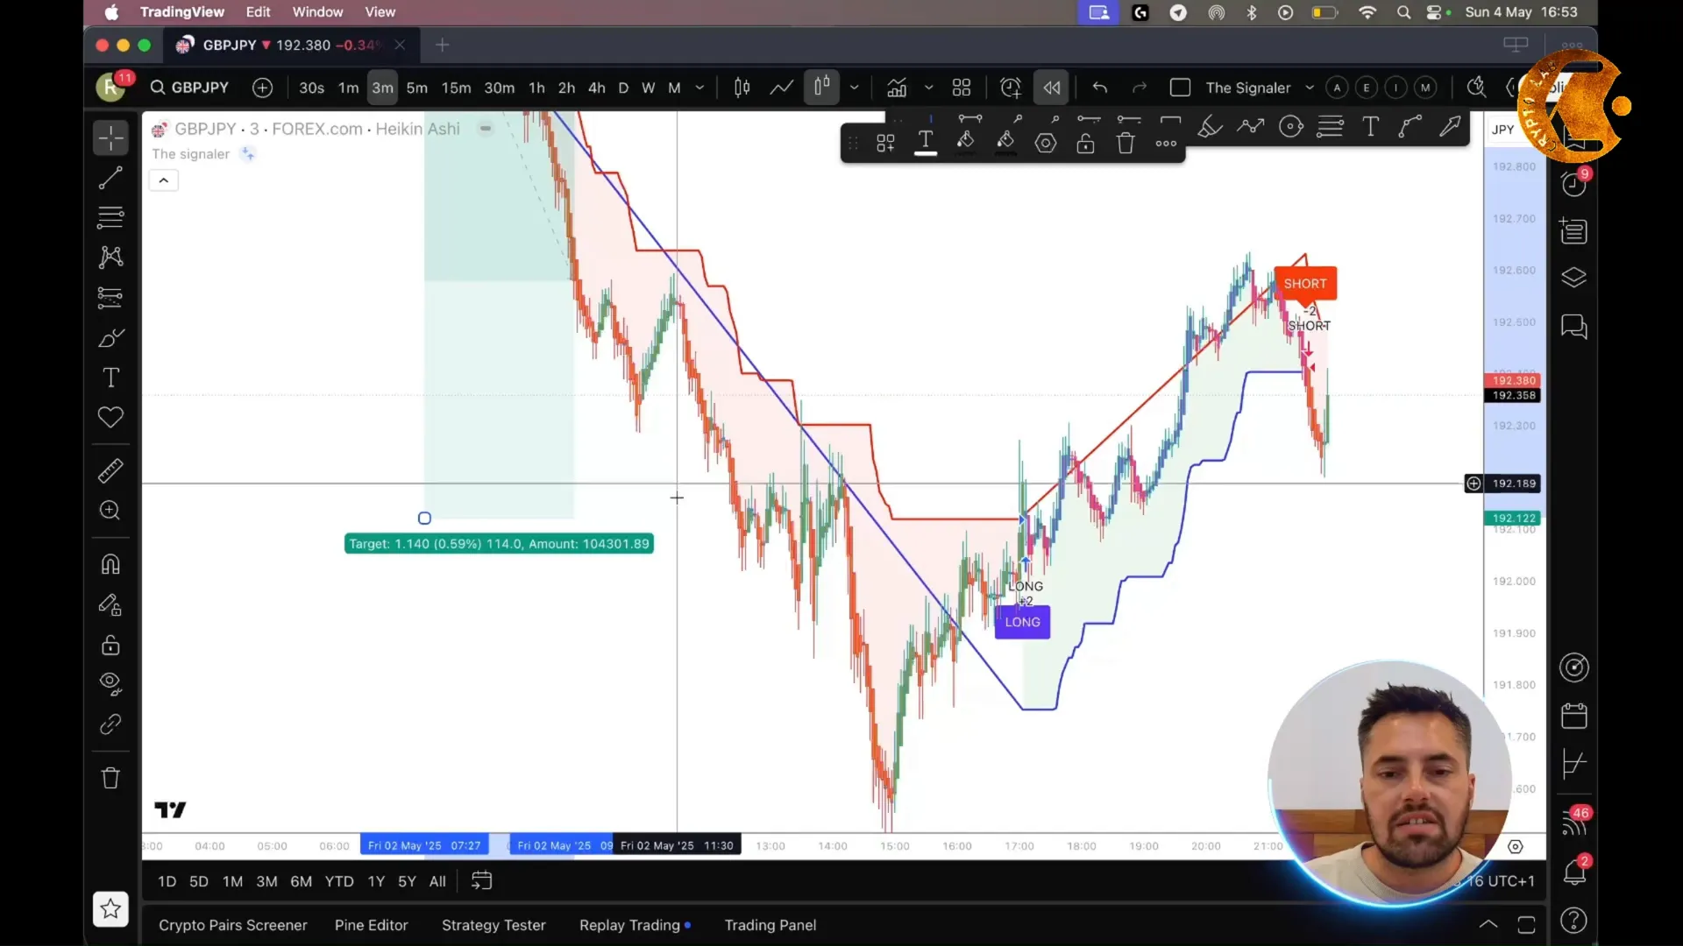The width and height of the screenshot is (1683, 946).
Task: Select the brush drawing tool
Action: (110, 337)
